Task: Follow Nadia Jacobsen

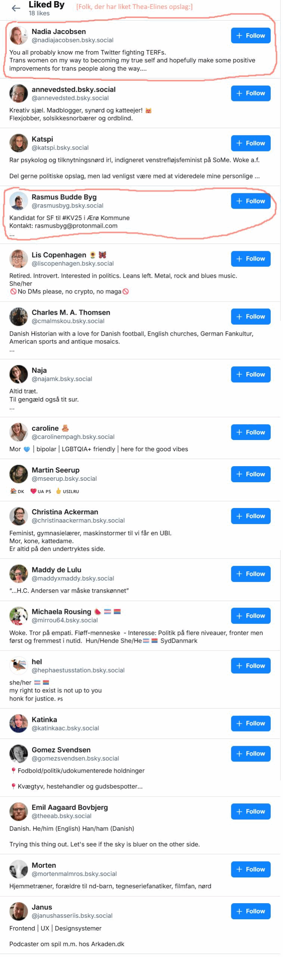Action: click(x=250, y=36)
